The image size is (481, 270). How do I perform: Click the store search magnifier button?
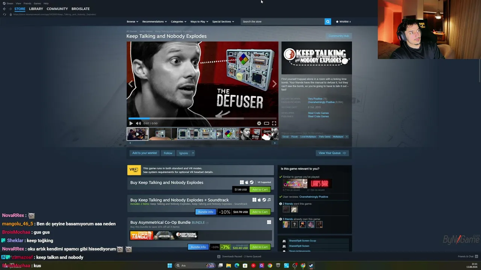(328, 21)
